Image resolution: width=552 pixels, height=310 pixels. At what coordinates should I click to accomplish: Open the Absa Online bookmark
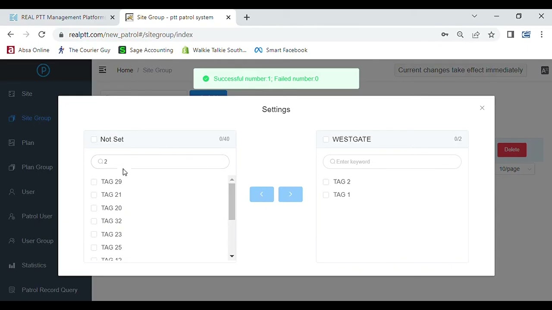click(x=28, y=50)
